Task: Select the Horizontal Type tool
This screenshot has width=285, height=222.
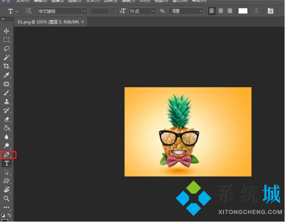Action: coord(6,163)
